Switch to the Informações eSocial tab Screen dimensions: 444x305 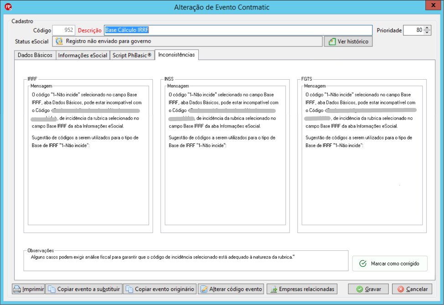coord(83,55)
